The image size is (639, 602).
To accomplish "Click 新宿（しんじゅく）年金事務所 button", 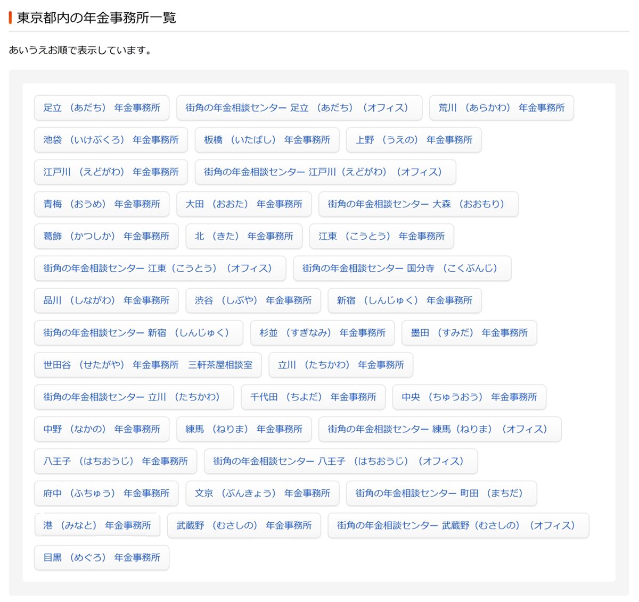I will point(404,300).
